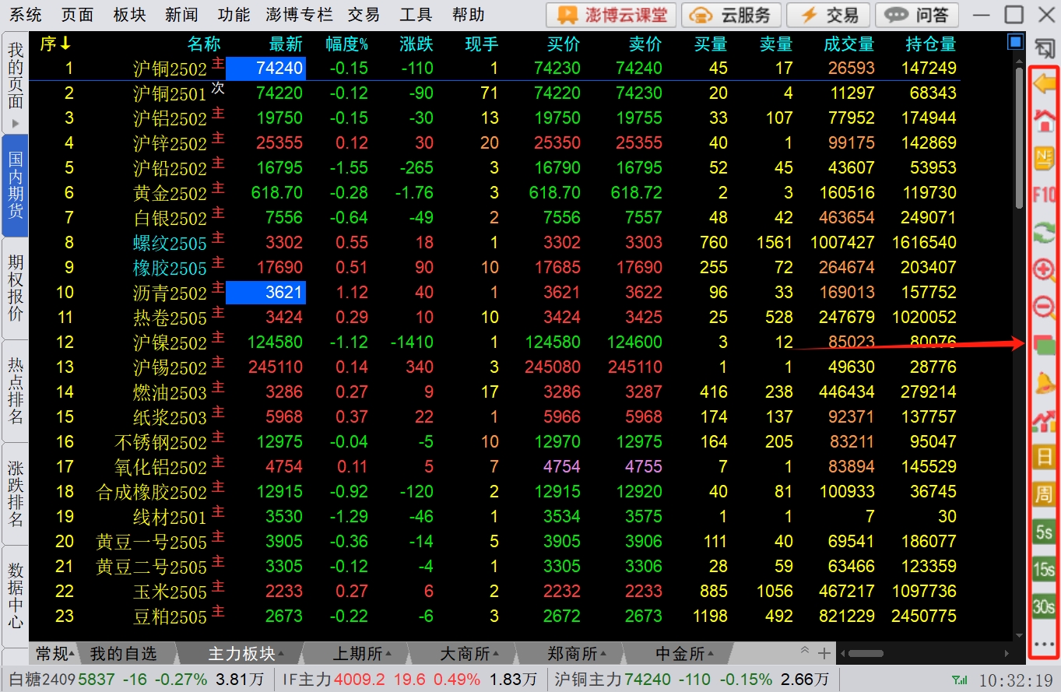Click the vertical scrollbar down arrow
Viewport: 1061px width, 692px height.
pos(1020,636)
